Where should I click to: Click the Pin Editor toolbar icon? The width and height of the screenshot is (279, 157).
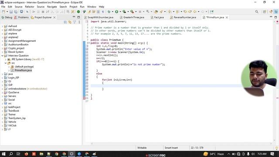[211, 12]
